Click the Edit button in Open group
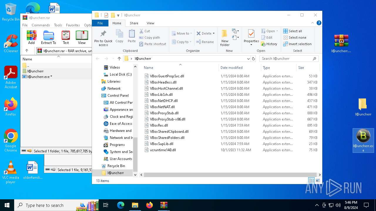The width and height of the screenshot is (376, 211). [267, 38]
